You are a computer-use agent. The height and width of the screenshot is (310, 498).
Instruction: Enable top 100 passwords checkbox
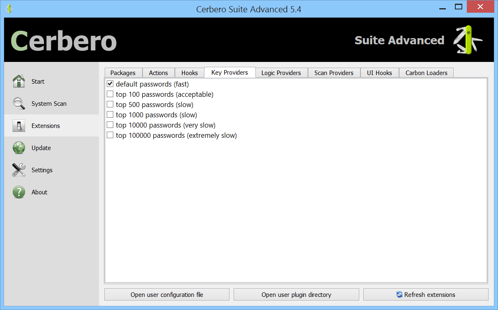(x=110, y=94)
